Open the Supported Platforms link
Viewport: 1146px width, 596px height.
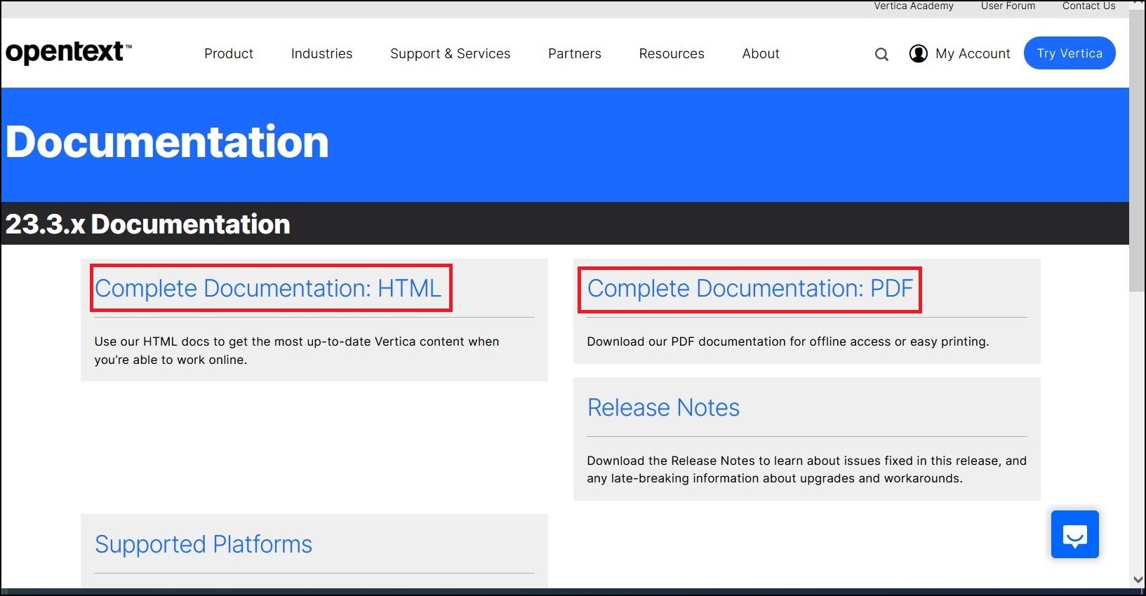point(204,544)
